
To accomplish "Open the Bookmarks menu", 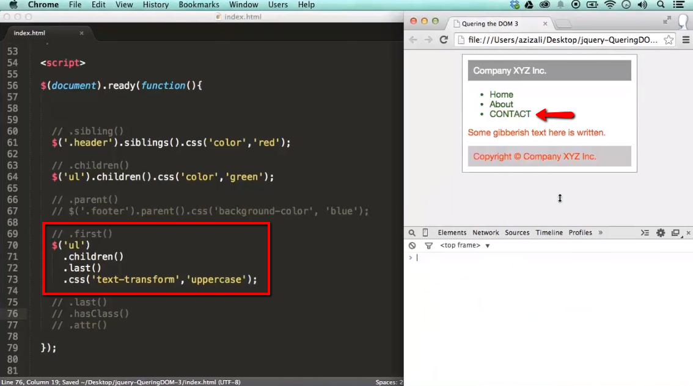I will (x=199, y=5).
